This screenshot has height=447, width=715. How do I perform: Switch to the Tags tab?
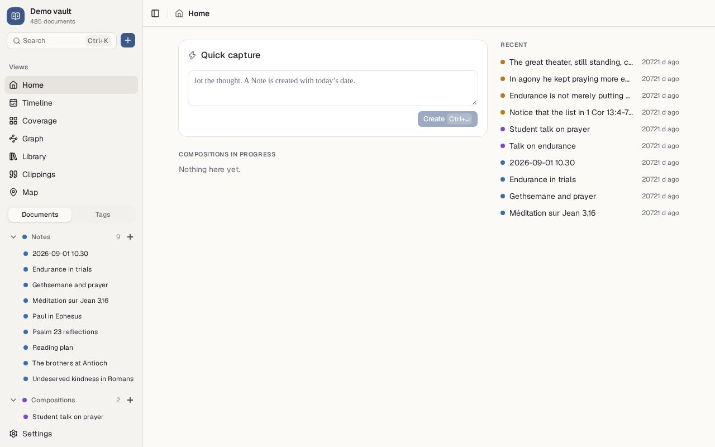[103, 215]
